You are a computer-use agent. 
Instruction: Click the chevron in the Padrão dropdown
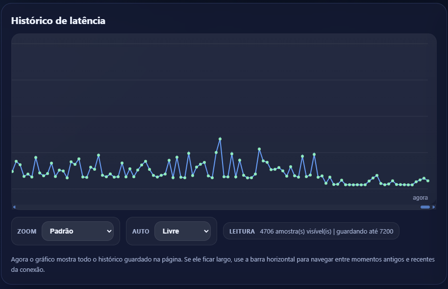click(109, 231)
